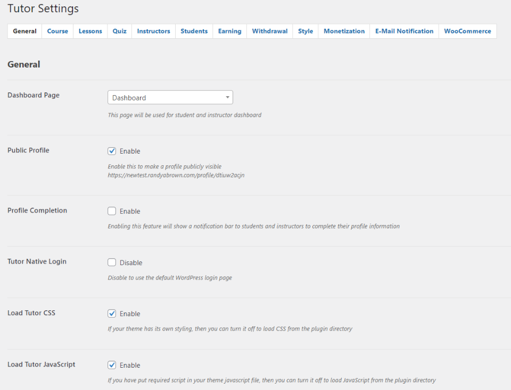Open the Students settings tab
The image size is (511, 390).
pyautogui.click(x=194, y=31)
